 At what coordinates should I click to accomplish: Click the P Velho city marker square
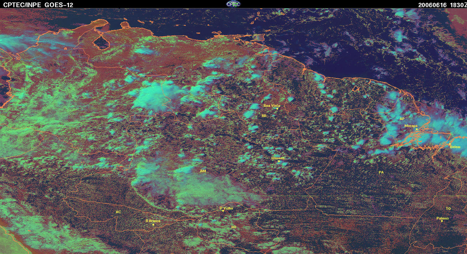(x=223, y=211)
